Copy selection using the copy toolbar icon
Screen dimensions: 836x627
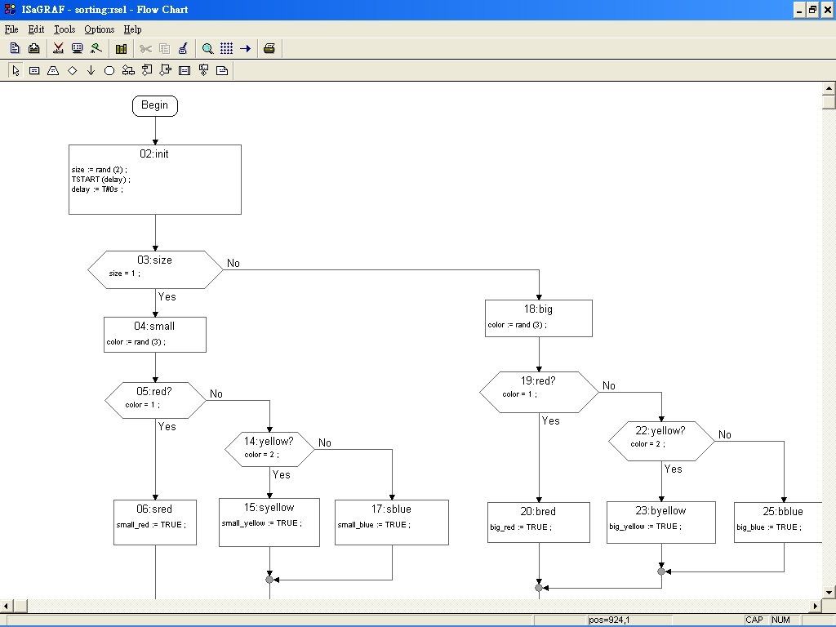click(166, 48)
